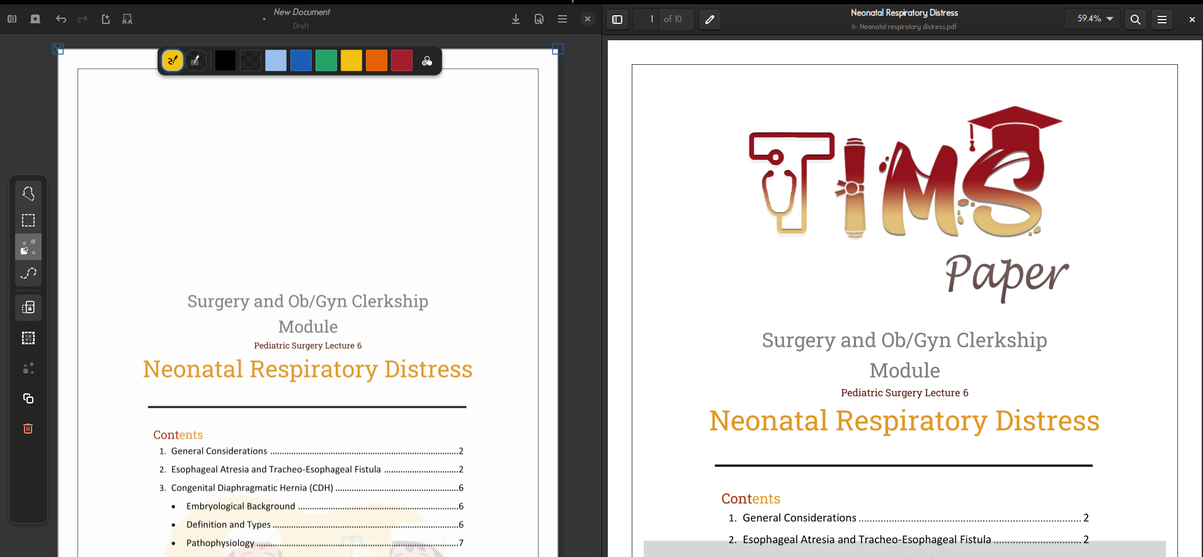Toggle the left sidebar in New Document window
1203x557 pixels.
point(12,19)
